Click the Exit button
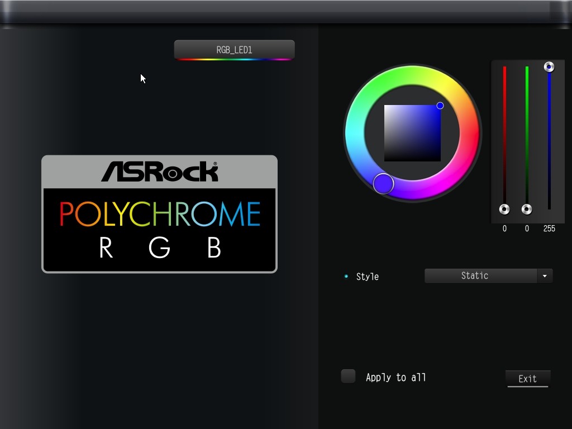Image resolution: width=572 pixels, height=429 pixels. 528,379
